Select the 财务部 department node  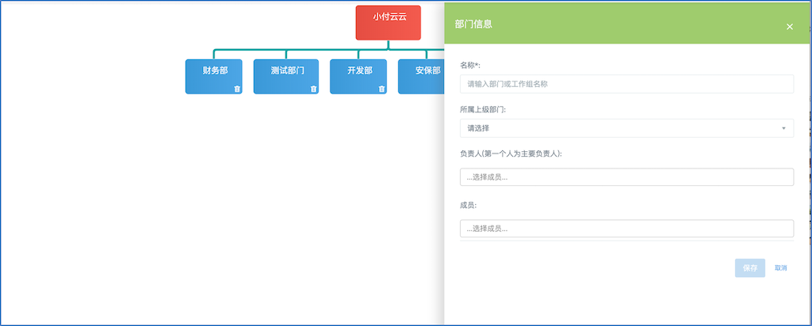(x=215, y=77)
